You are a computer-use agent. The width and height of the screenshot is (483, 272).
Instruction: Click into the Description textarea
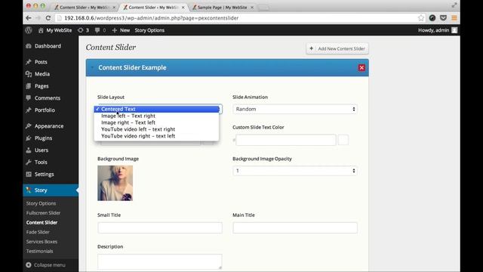click(x=160, y=262)
